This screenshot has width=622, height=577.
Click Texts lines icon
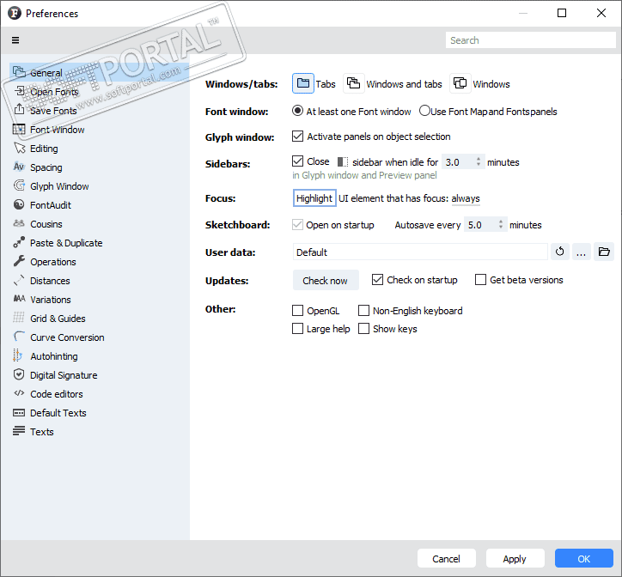[x=19, y=431]
